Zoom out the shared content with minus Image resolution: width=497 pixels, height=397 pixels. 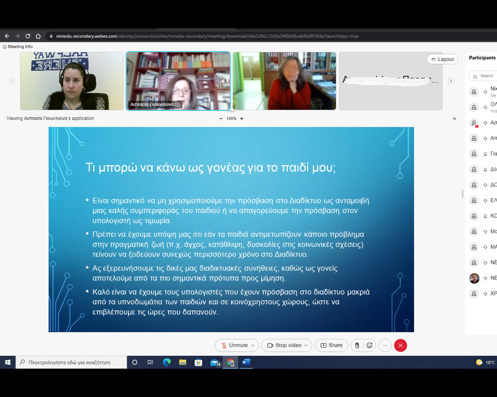(221, 119)
